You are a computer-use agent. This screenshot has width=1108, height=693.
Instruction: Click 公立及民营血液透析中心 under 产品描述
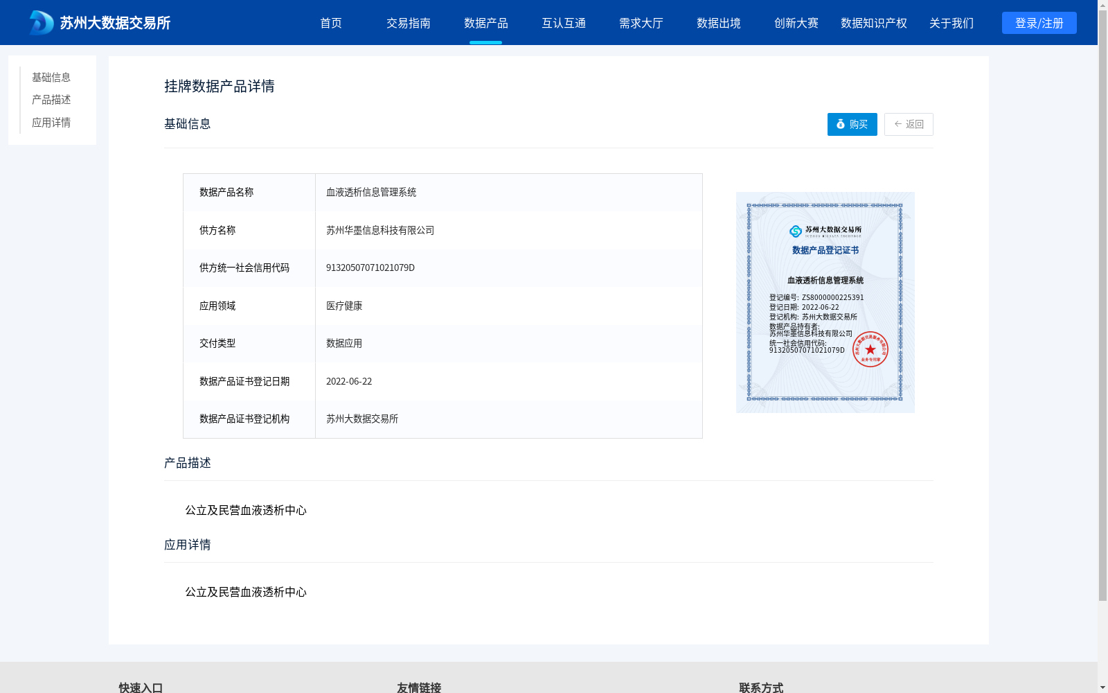[x=246, y=510]
